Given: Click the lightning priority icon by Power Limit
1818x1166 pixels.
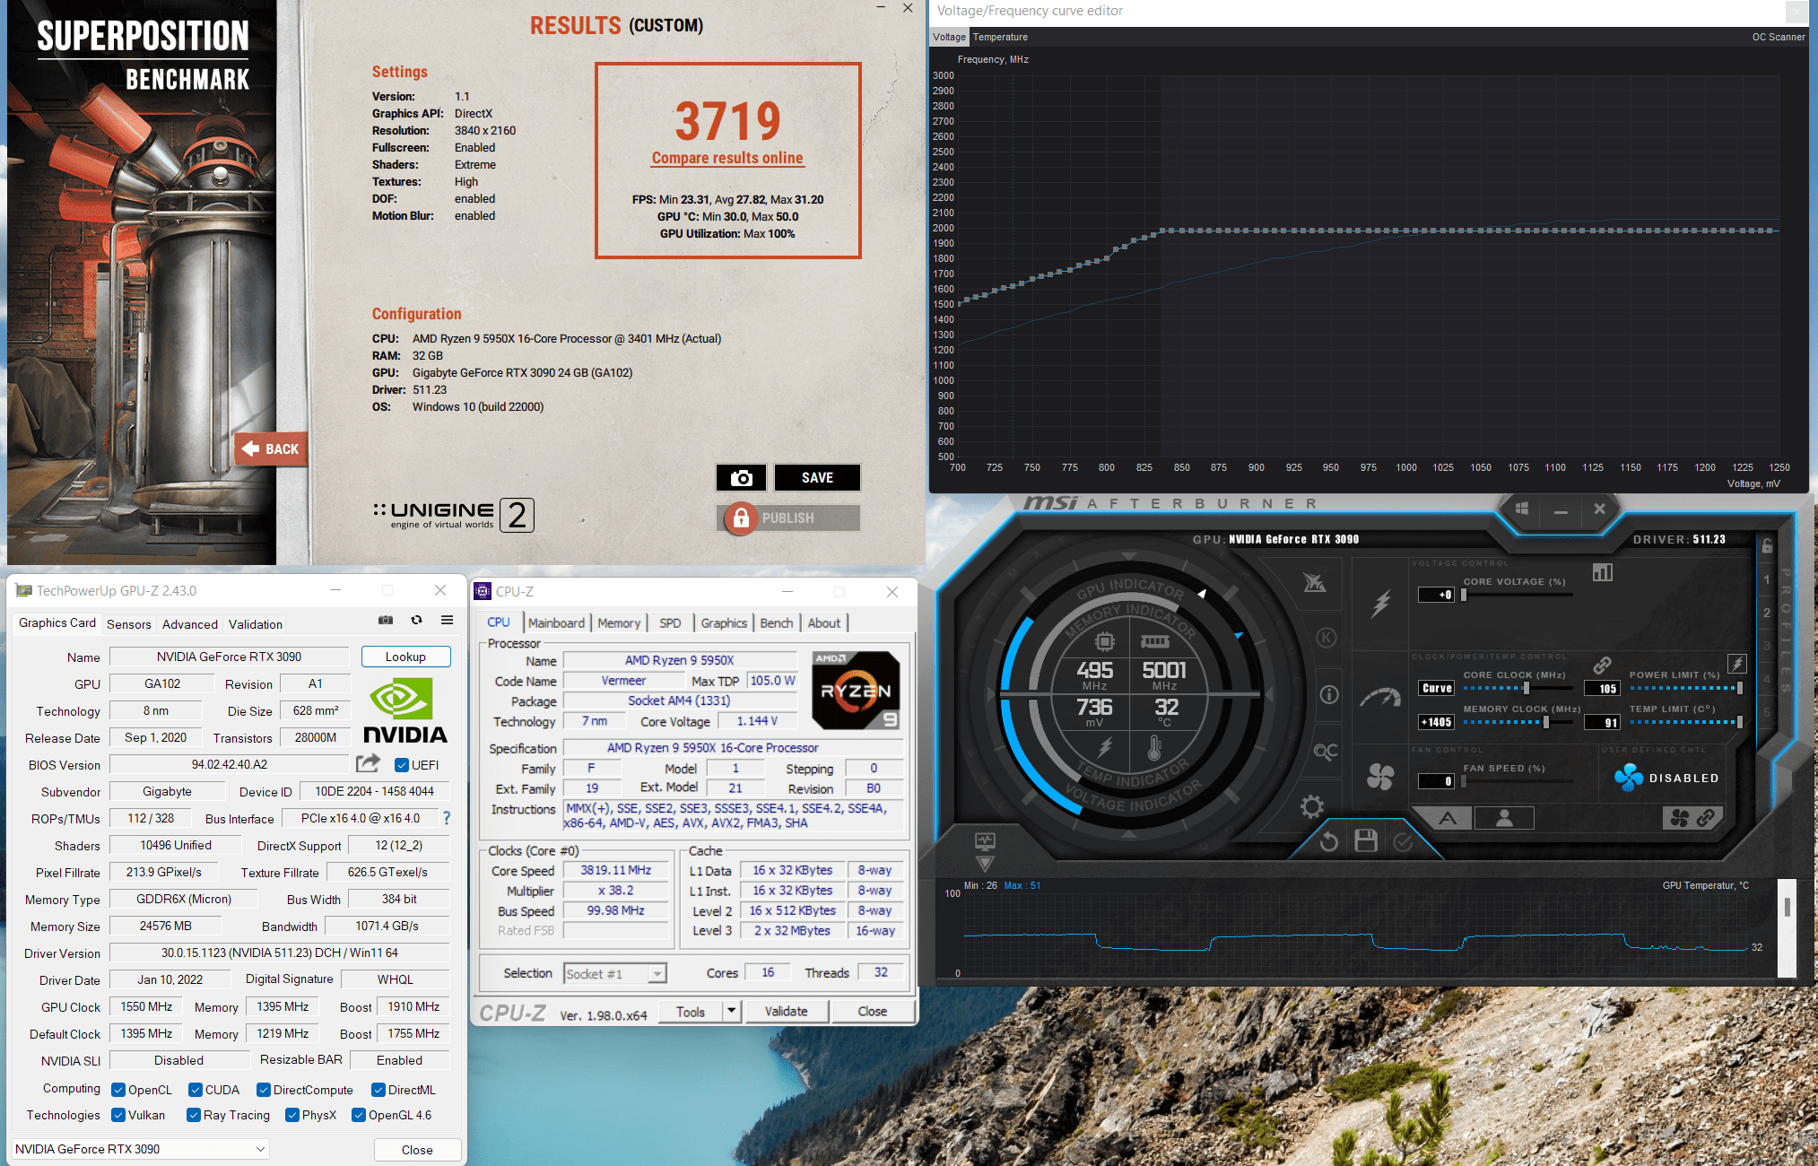Looking at the screenshot, I should pyautogui.click(x=1737, y=664).
